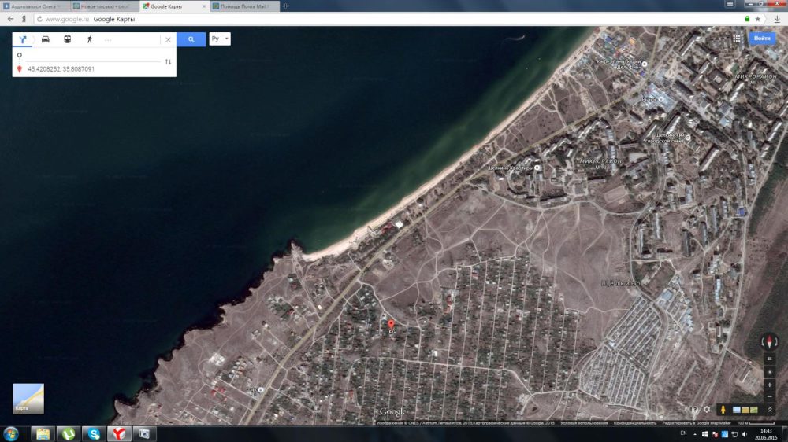Click the blue search button

click(x=191, y=39)
